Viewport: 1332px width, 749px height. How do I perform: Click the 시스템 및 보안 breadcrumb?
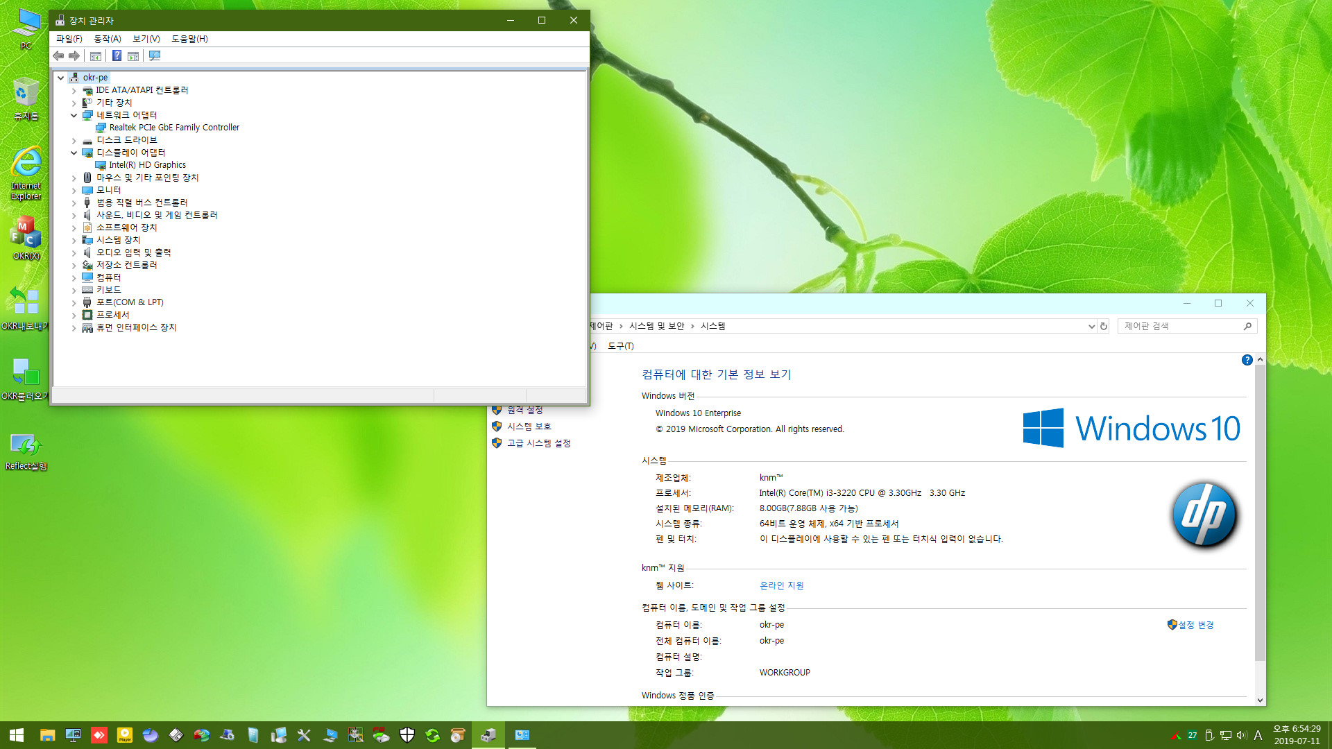[656, 326]
